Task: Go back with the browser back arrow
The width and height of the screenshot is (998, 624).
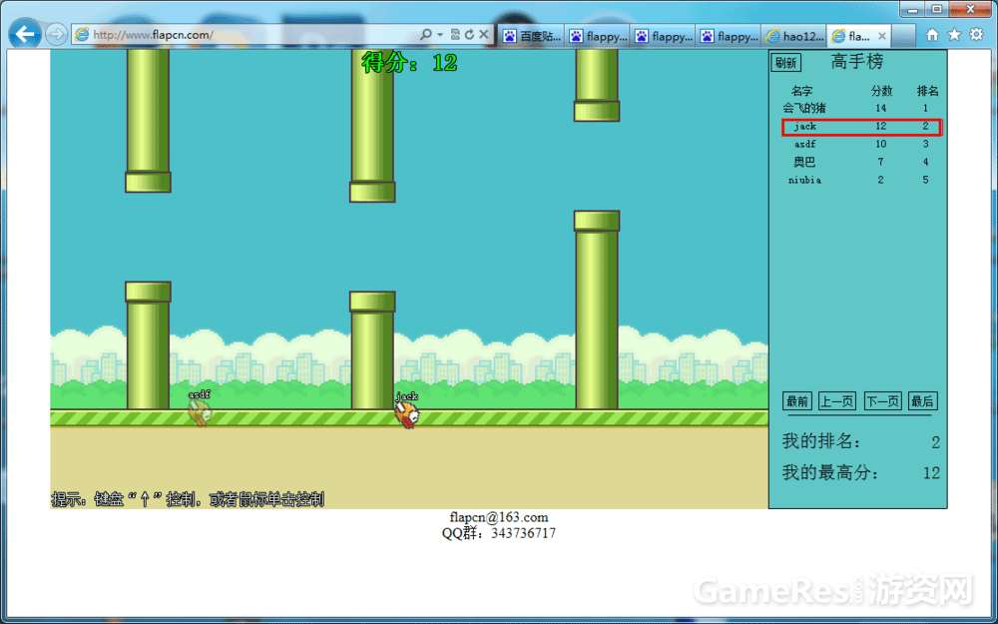Action: point(25,34)
